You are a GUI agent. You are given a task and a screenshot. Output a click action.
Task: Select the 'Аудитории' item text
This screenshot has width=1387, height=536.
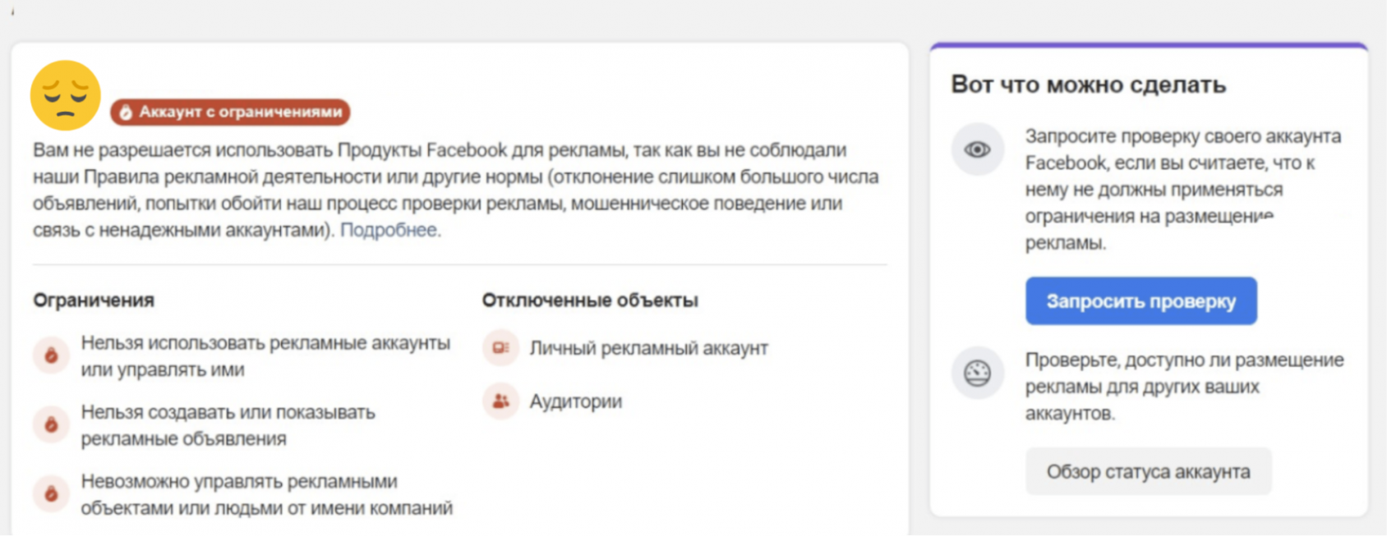[x=575, y=401]
